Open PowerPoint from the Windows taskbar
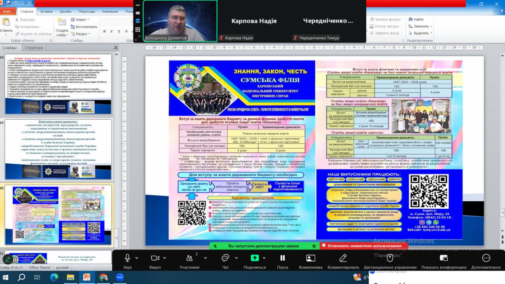 [87, 277]
